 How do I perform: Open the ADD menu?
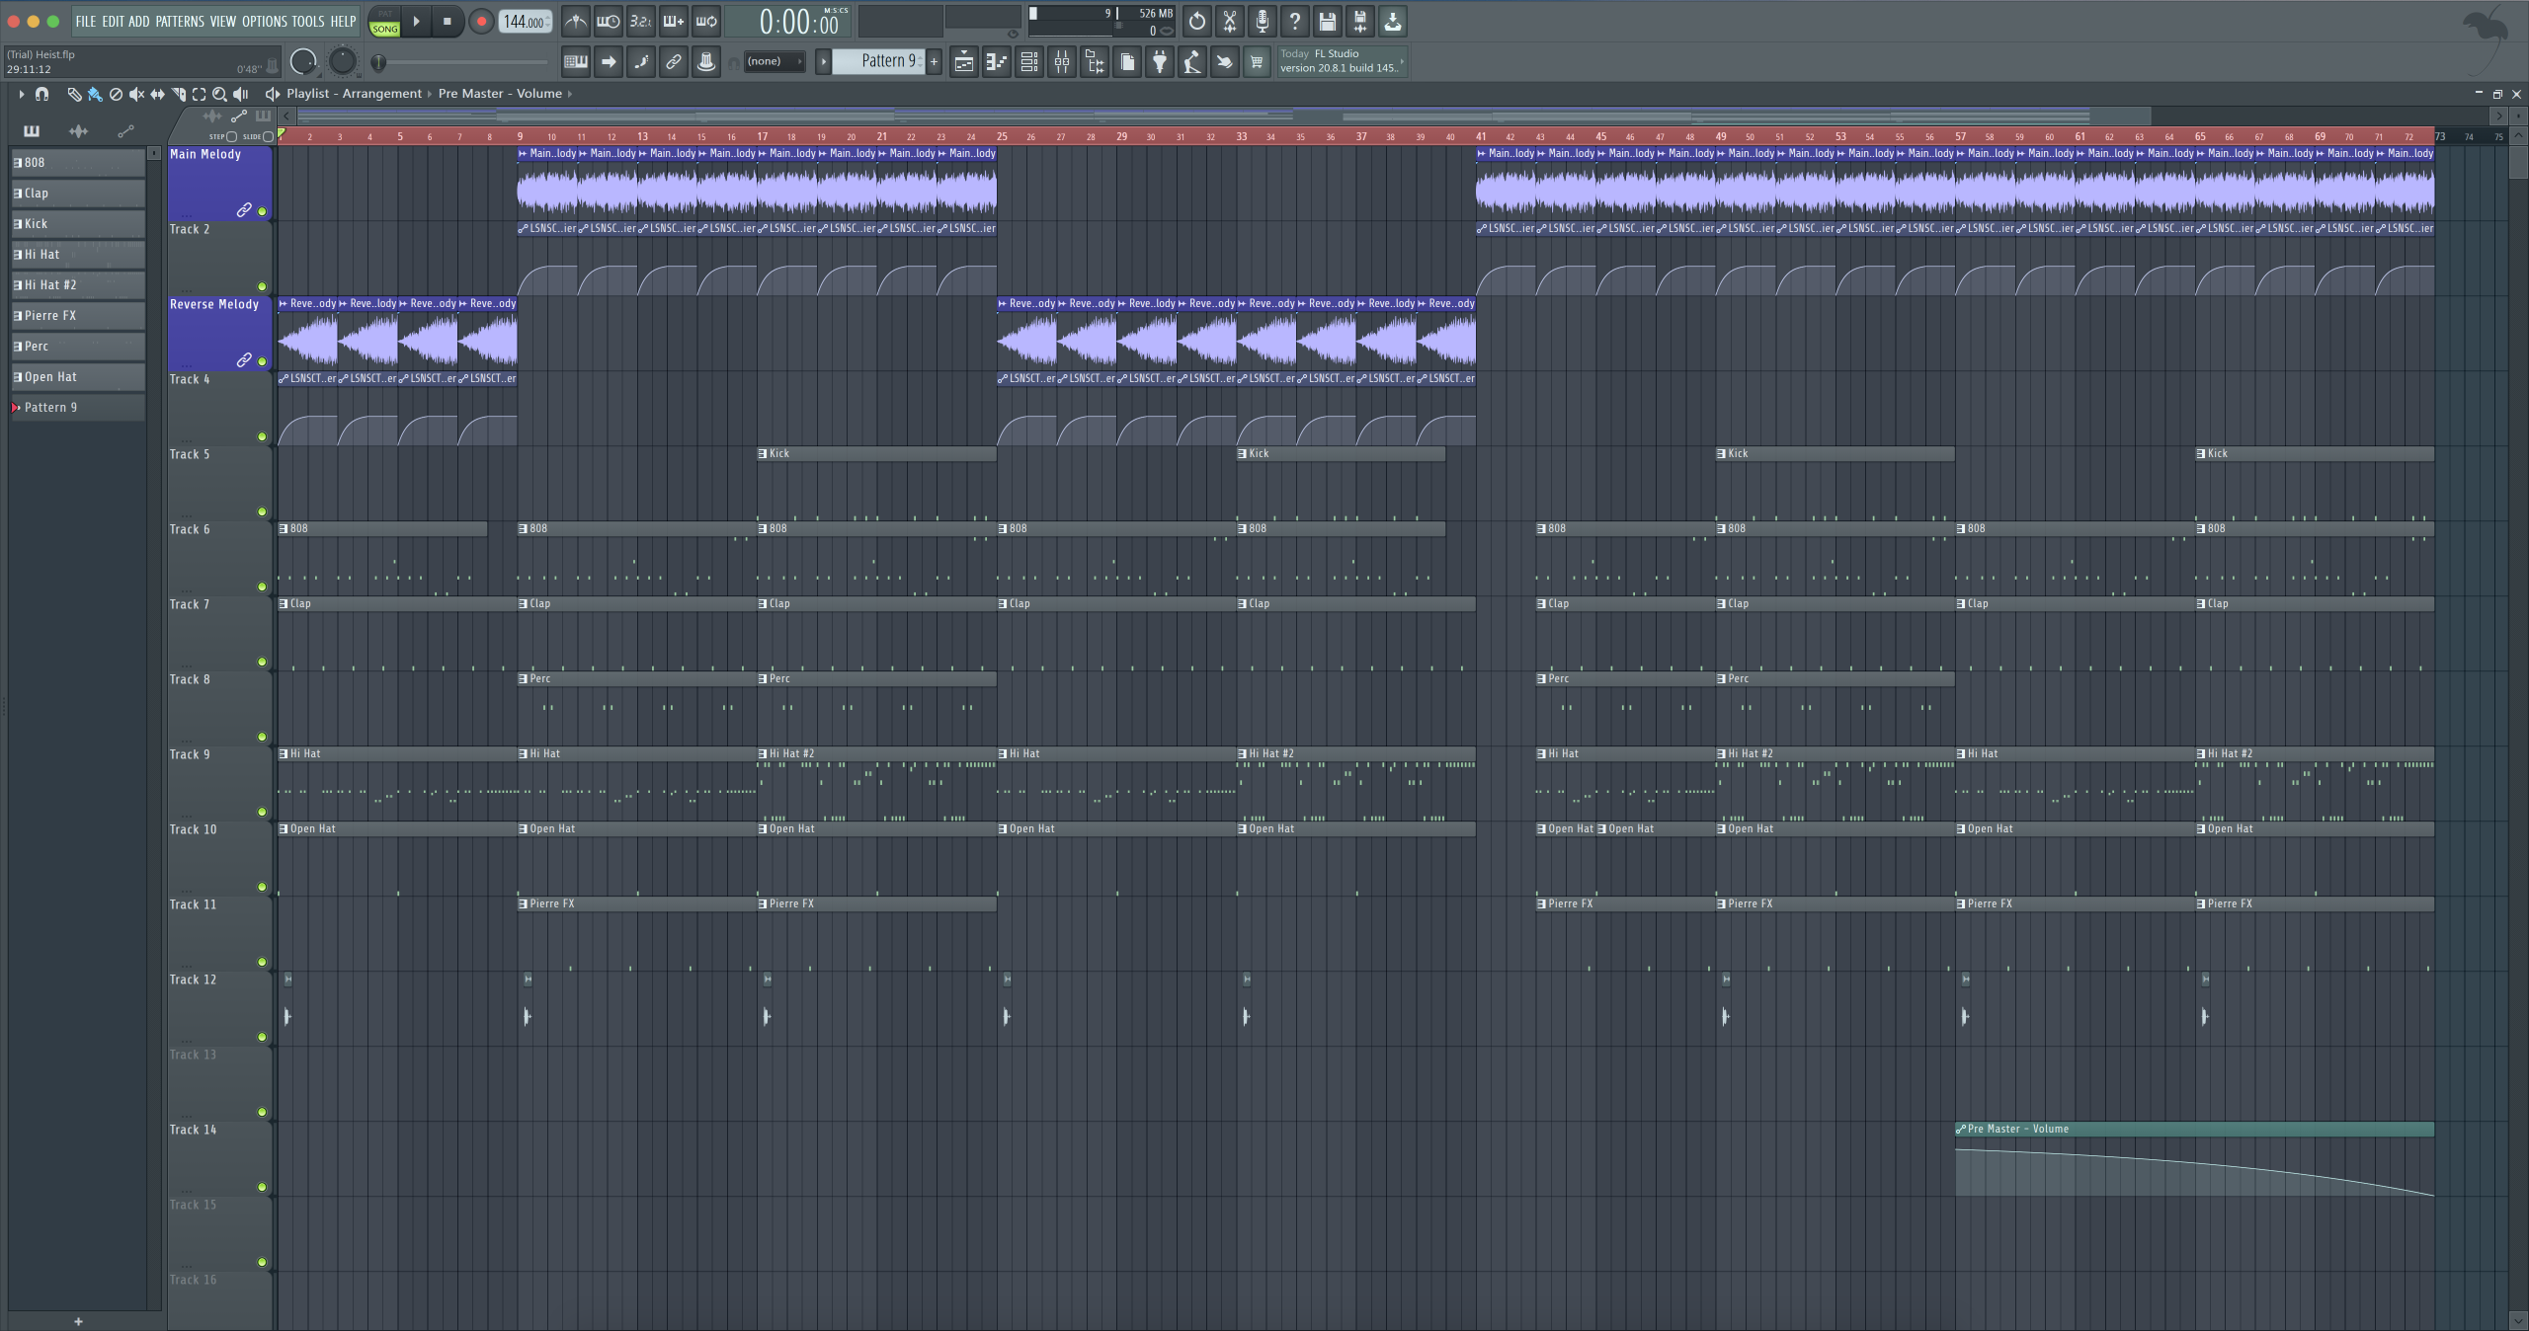(x=139, y=21)
